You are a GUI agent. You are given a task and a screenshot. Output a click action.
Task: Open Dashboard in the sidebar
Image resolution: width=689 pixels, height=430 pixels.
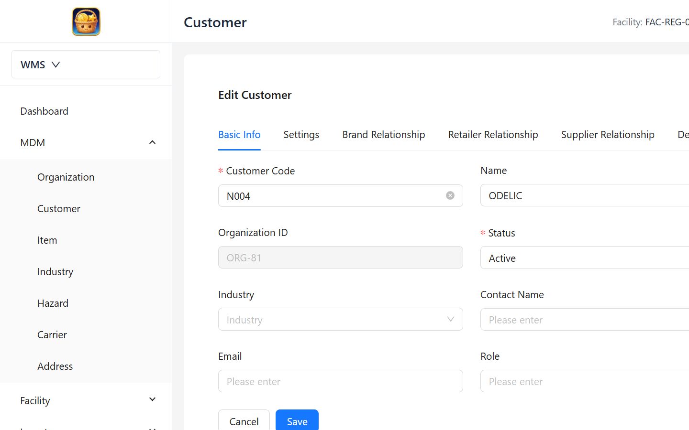pyautogui.click(x=44, y=111)
